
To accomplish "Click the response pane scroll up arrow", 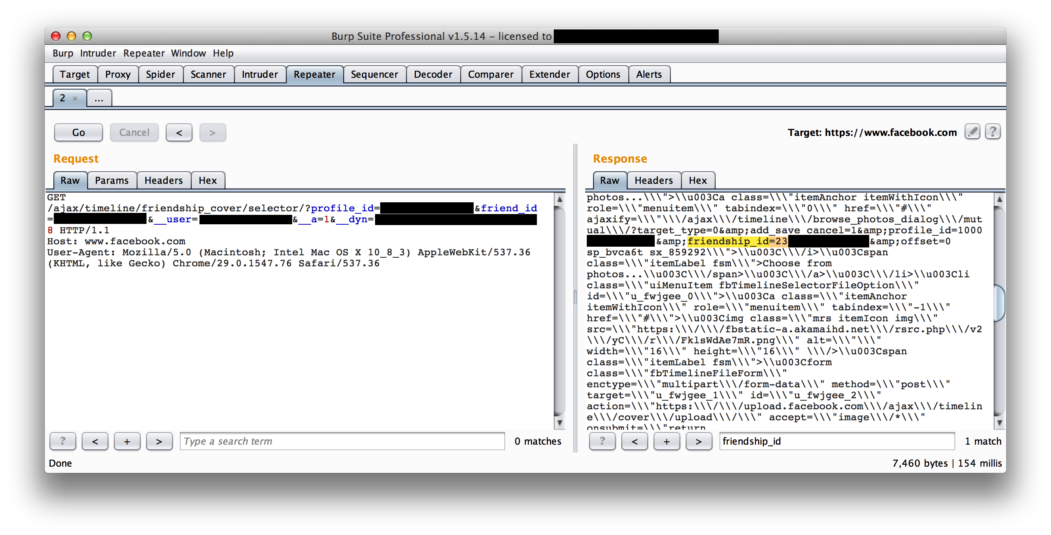I will (999, 200).
